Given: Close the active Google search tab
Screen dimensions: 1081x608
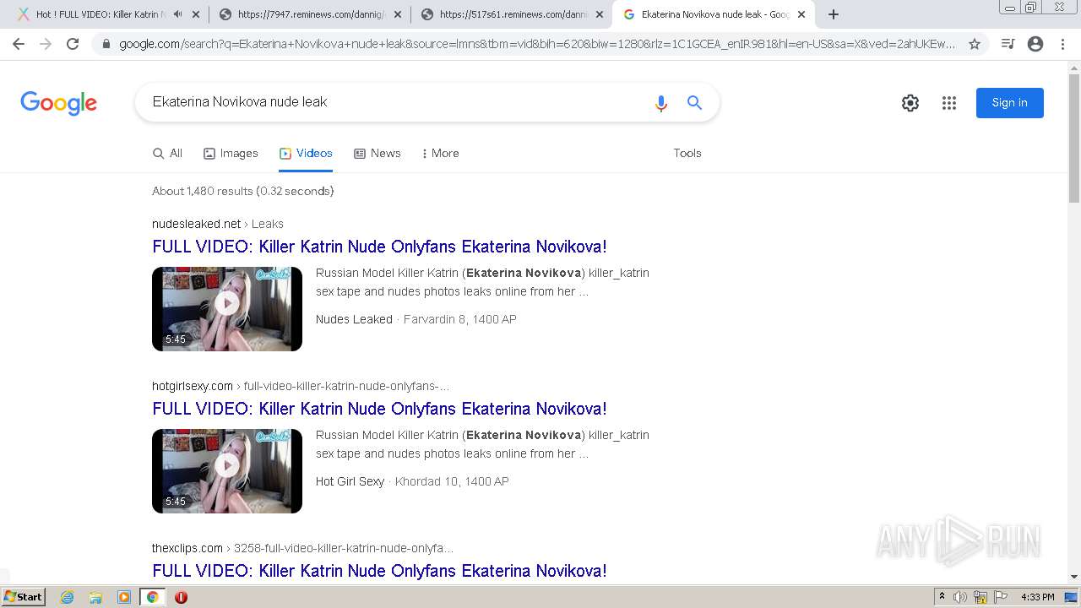Looking at the screenshot, I should tap(801, 14).
